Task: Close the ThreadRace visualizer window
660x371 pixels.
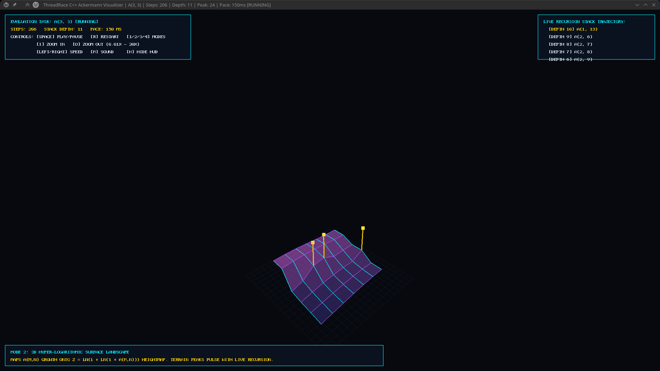Action: pyautogui.click(x=654, y=5)
